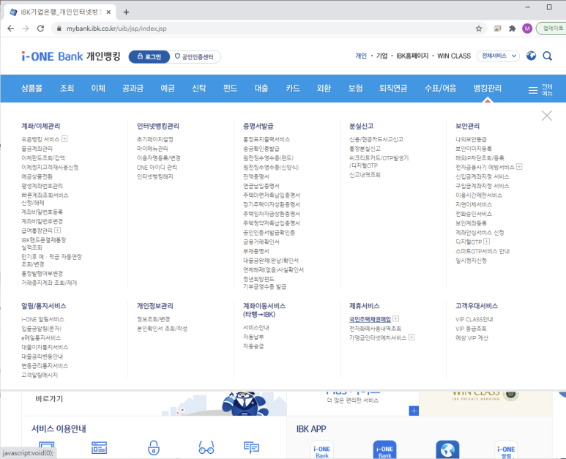Open the globe app icon under IBK APP
566x459 pixels.
click(447, 449)
